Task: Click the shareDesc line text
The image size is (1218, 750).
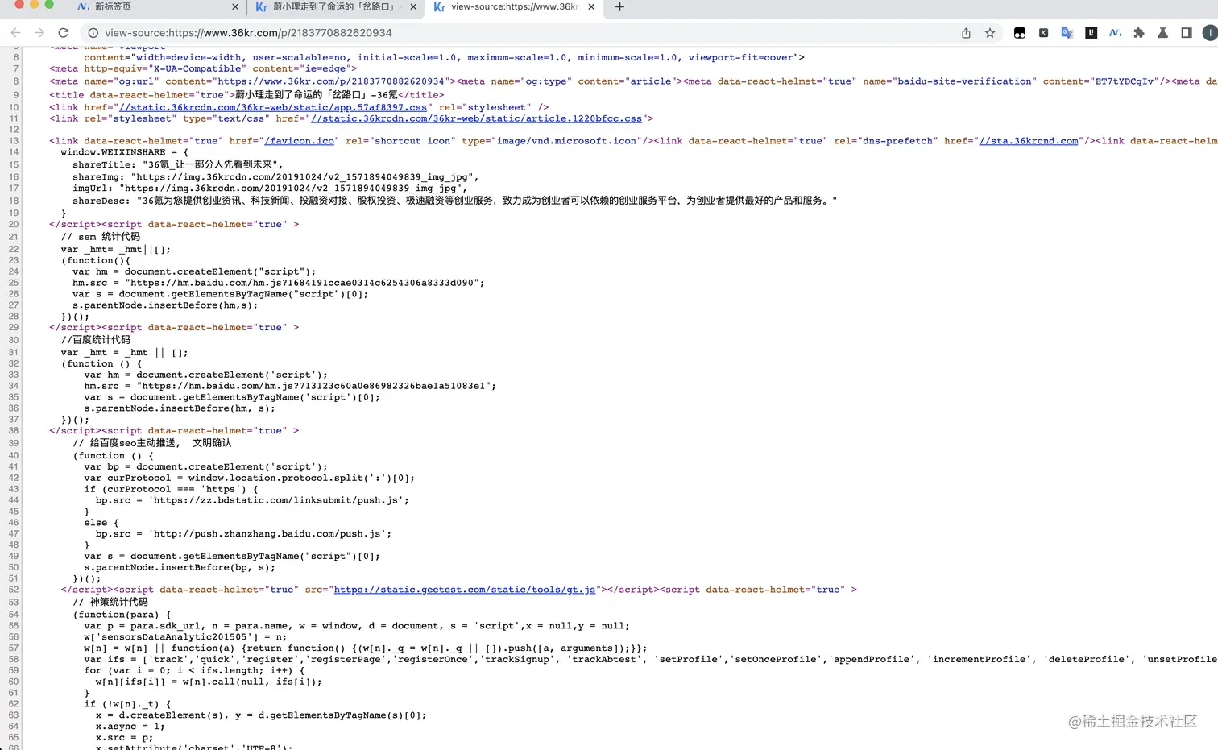Action: click(x=454, y=201)
